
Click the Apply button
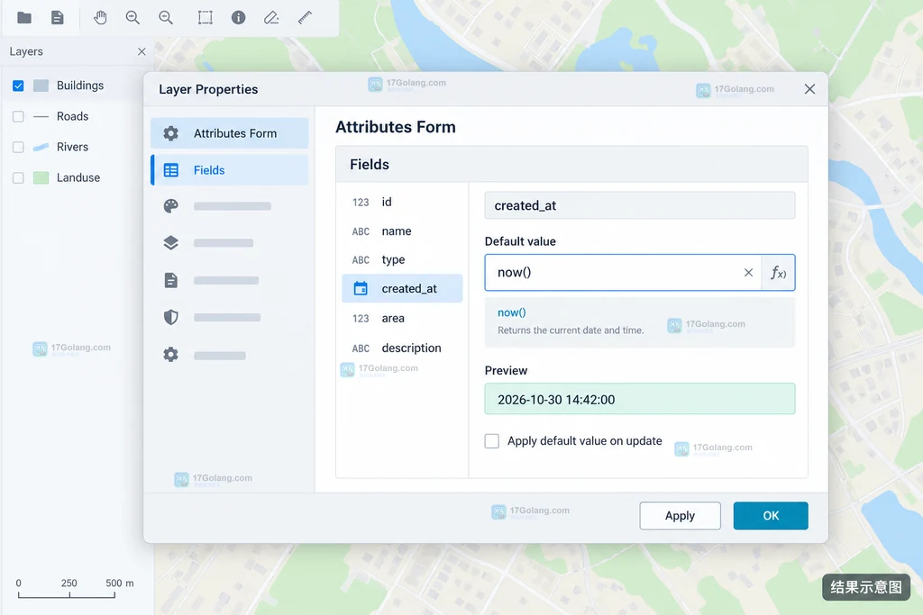[680, 516]
